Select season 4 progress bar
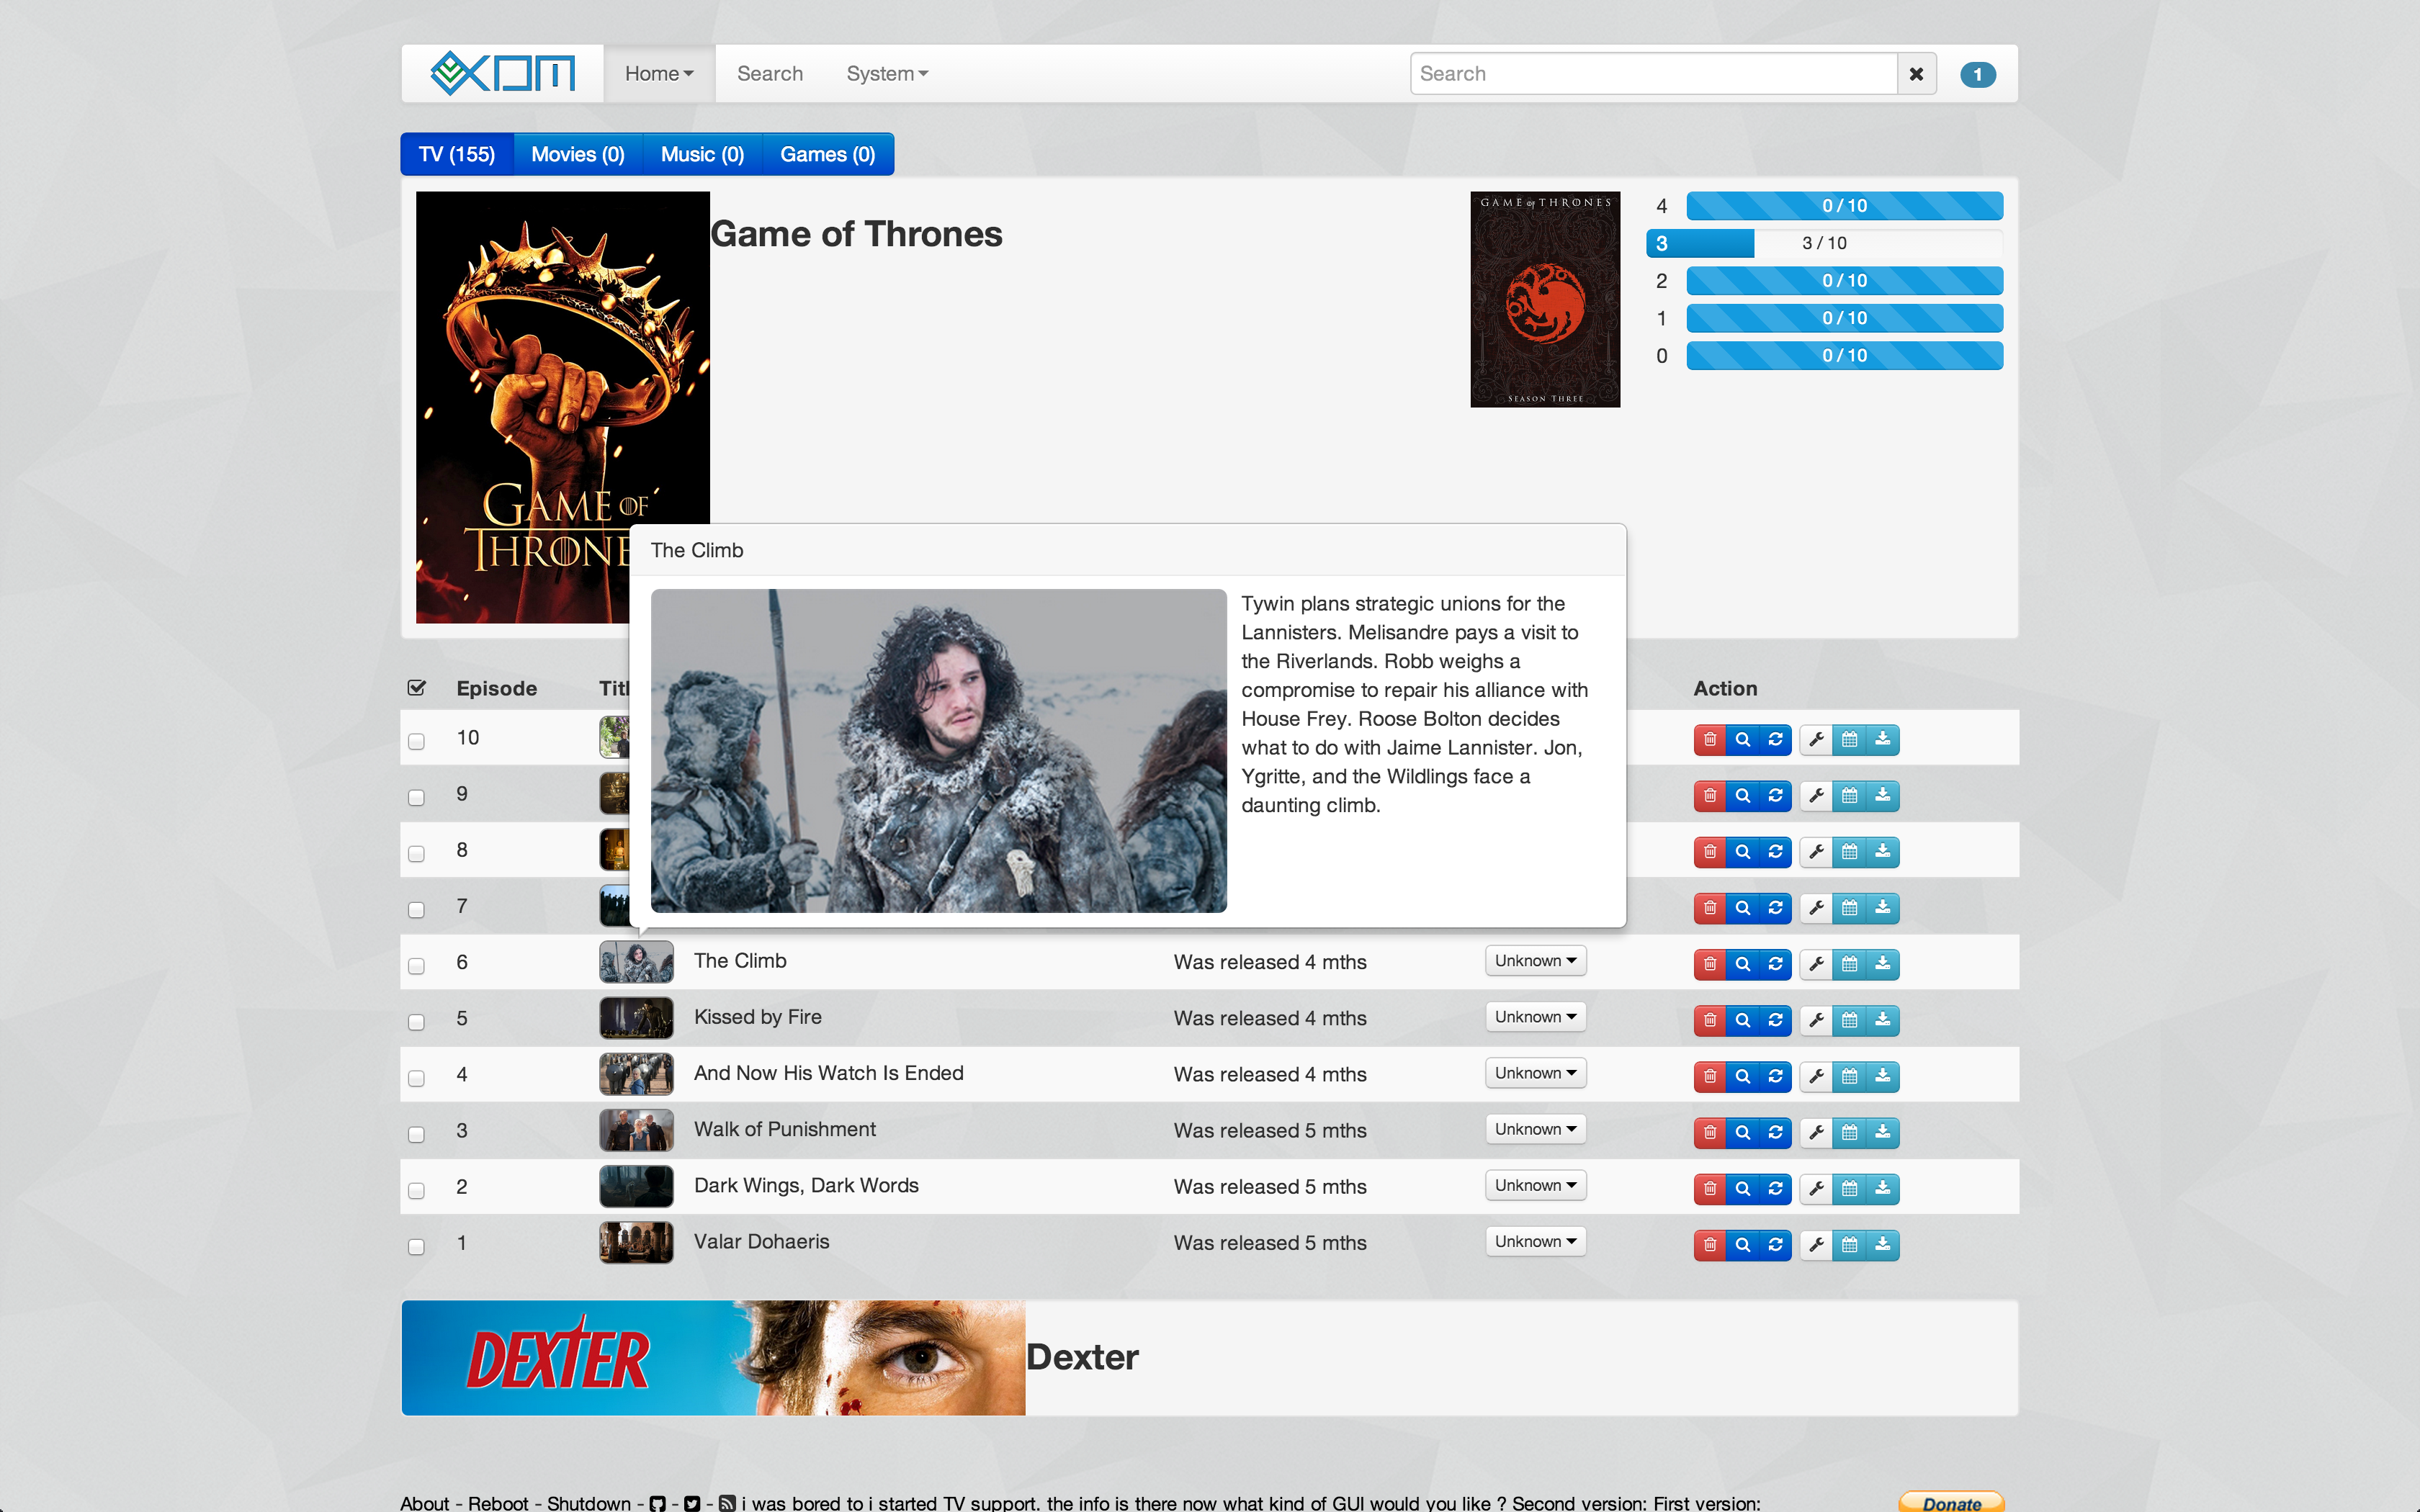2420x1512 pixels. coord(1844,206)
